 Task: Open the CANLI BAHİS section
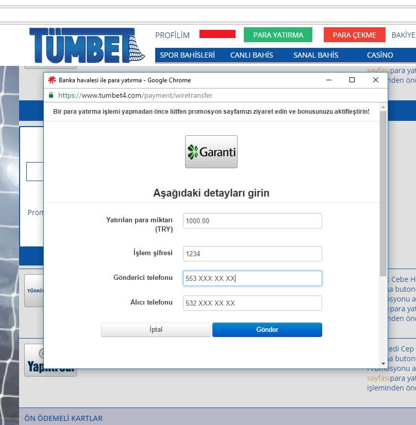click(251, 55)
